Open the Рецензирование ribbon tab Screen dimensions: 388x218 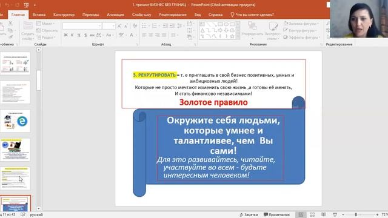tap(173, 15)
